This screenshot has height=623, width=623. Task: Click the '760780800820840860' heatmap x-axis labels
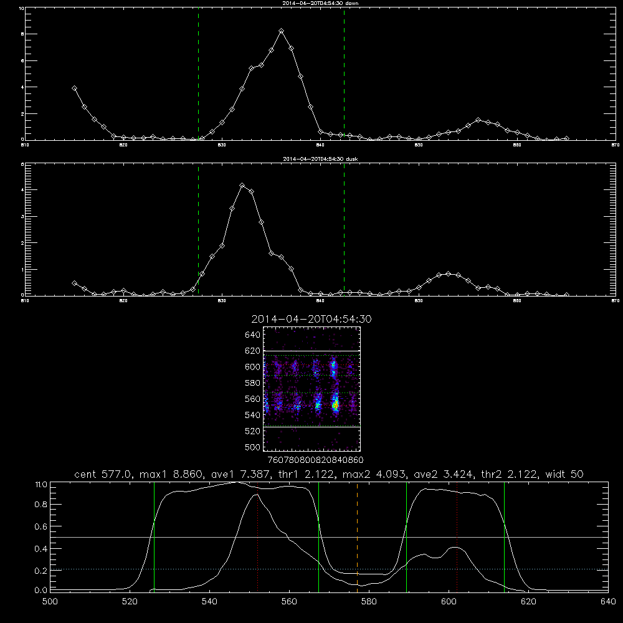coord(315,460)
